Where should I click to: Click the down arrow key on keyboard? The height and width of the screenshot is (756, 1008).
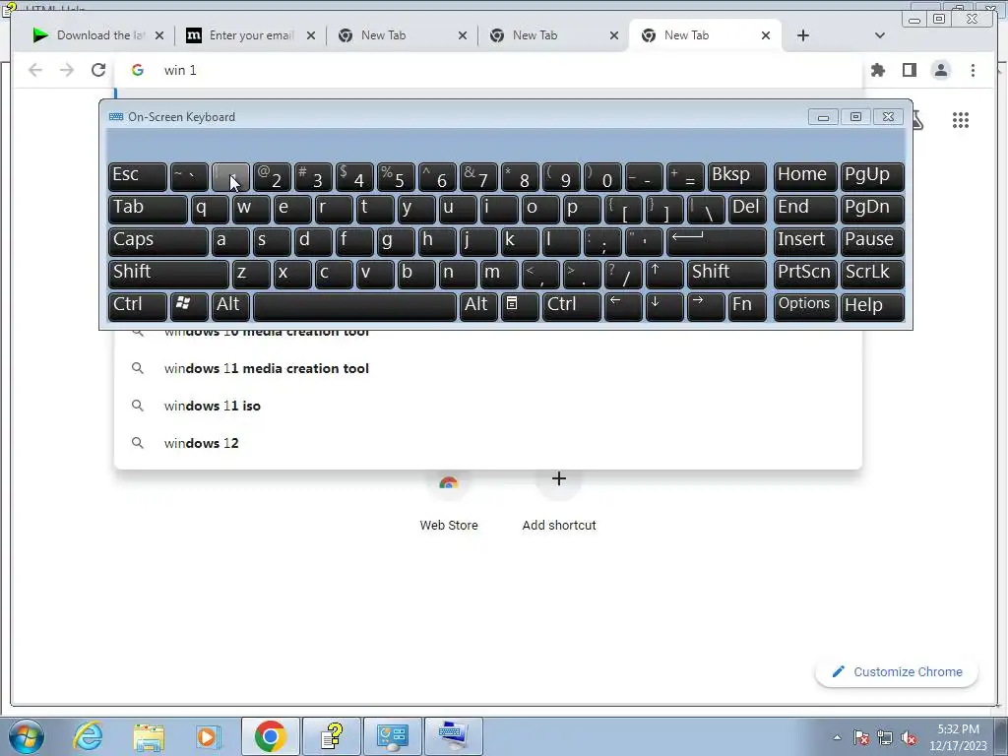coord(664,306)
